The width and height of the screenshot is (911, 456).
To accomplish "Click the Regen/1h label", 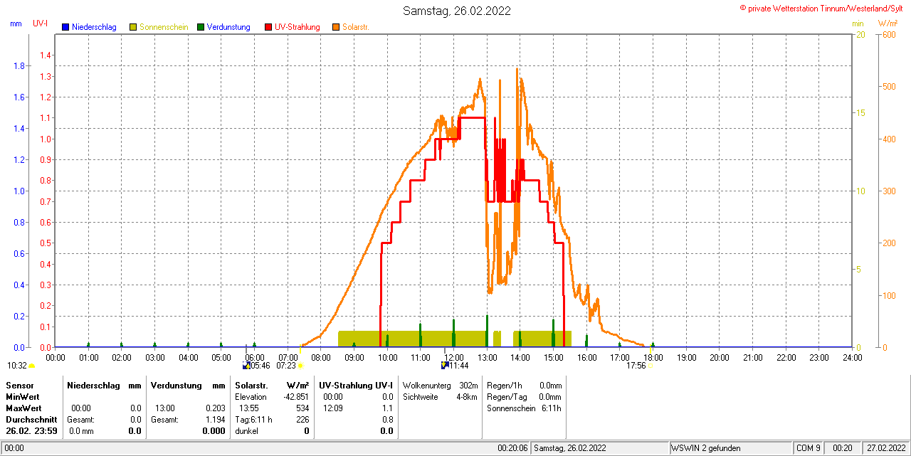I will [x=504, y=385].
